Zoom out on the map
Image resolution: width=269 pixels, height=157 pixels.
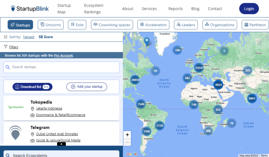pyautogui.click(x=127, y=142)
